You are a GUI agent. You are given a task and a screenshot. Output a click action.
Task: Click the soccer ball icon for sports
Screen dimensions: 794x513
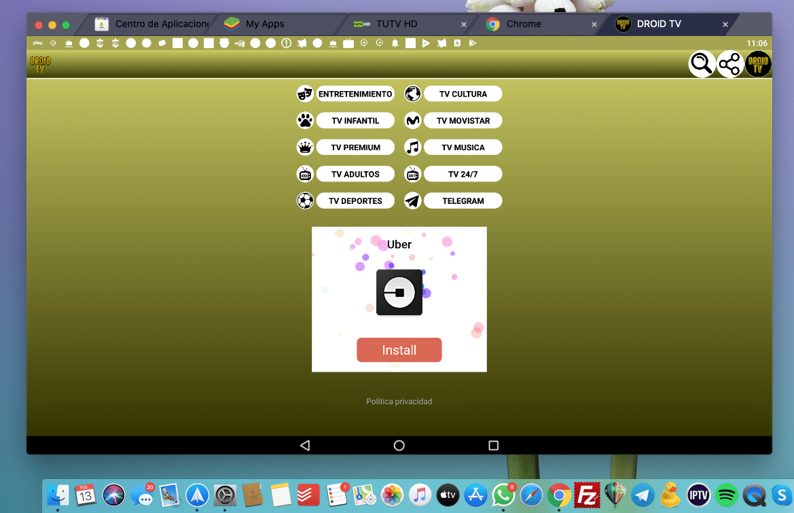point(305,201)
